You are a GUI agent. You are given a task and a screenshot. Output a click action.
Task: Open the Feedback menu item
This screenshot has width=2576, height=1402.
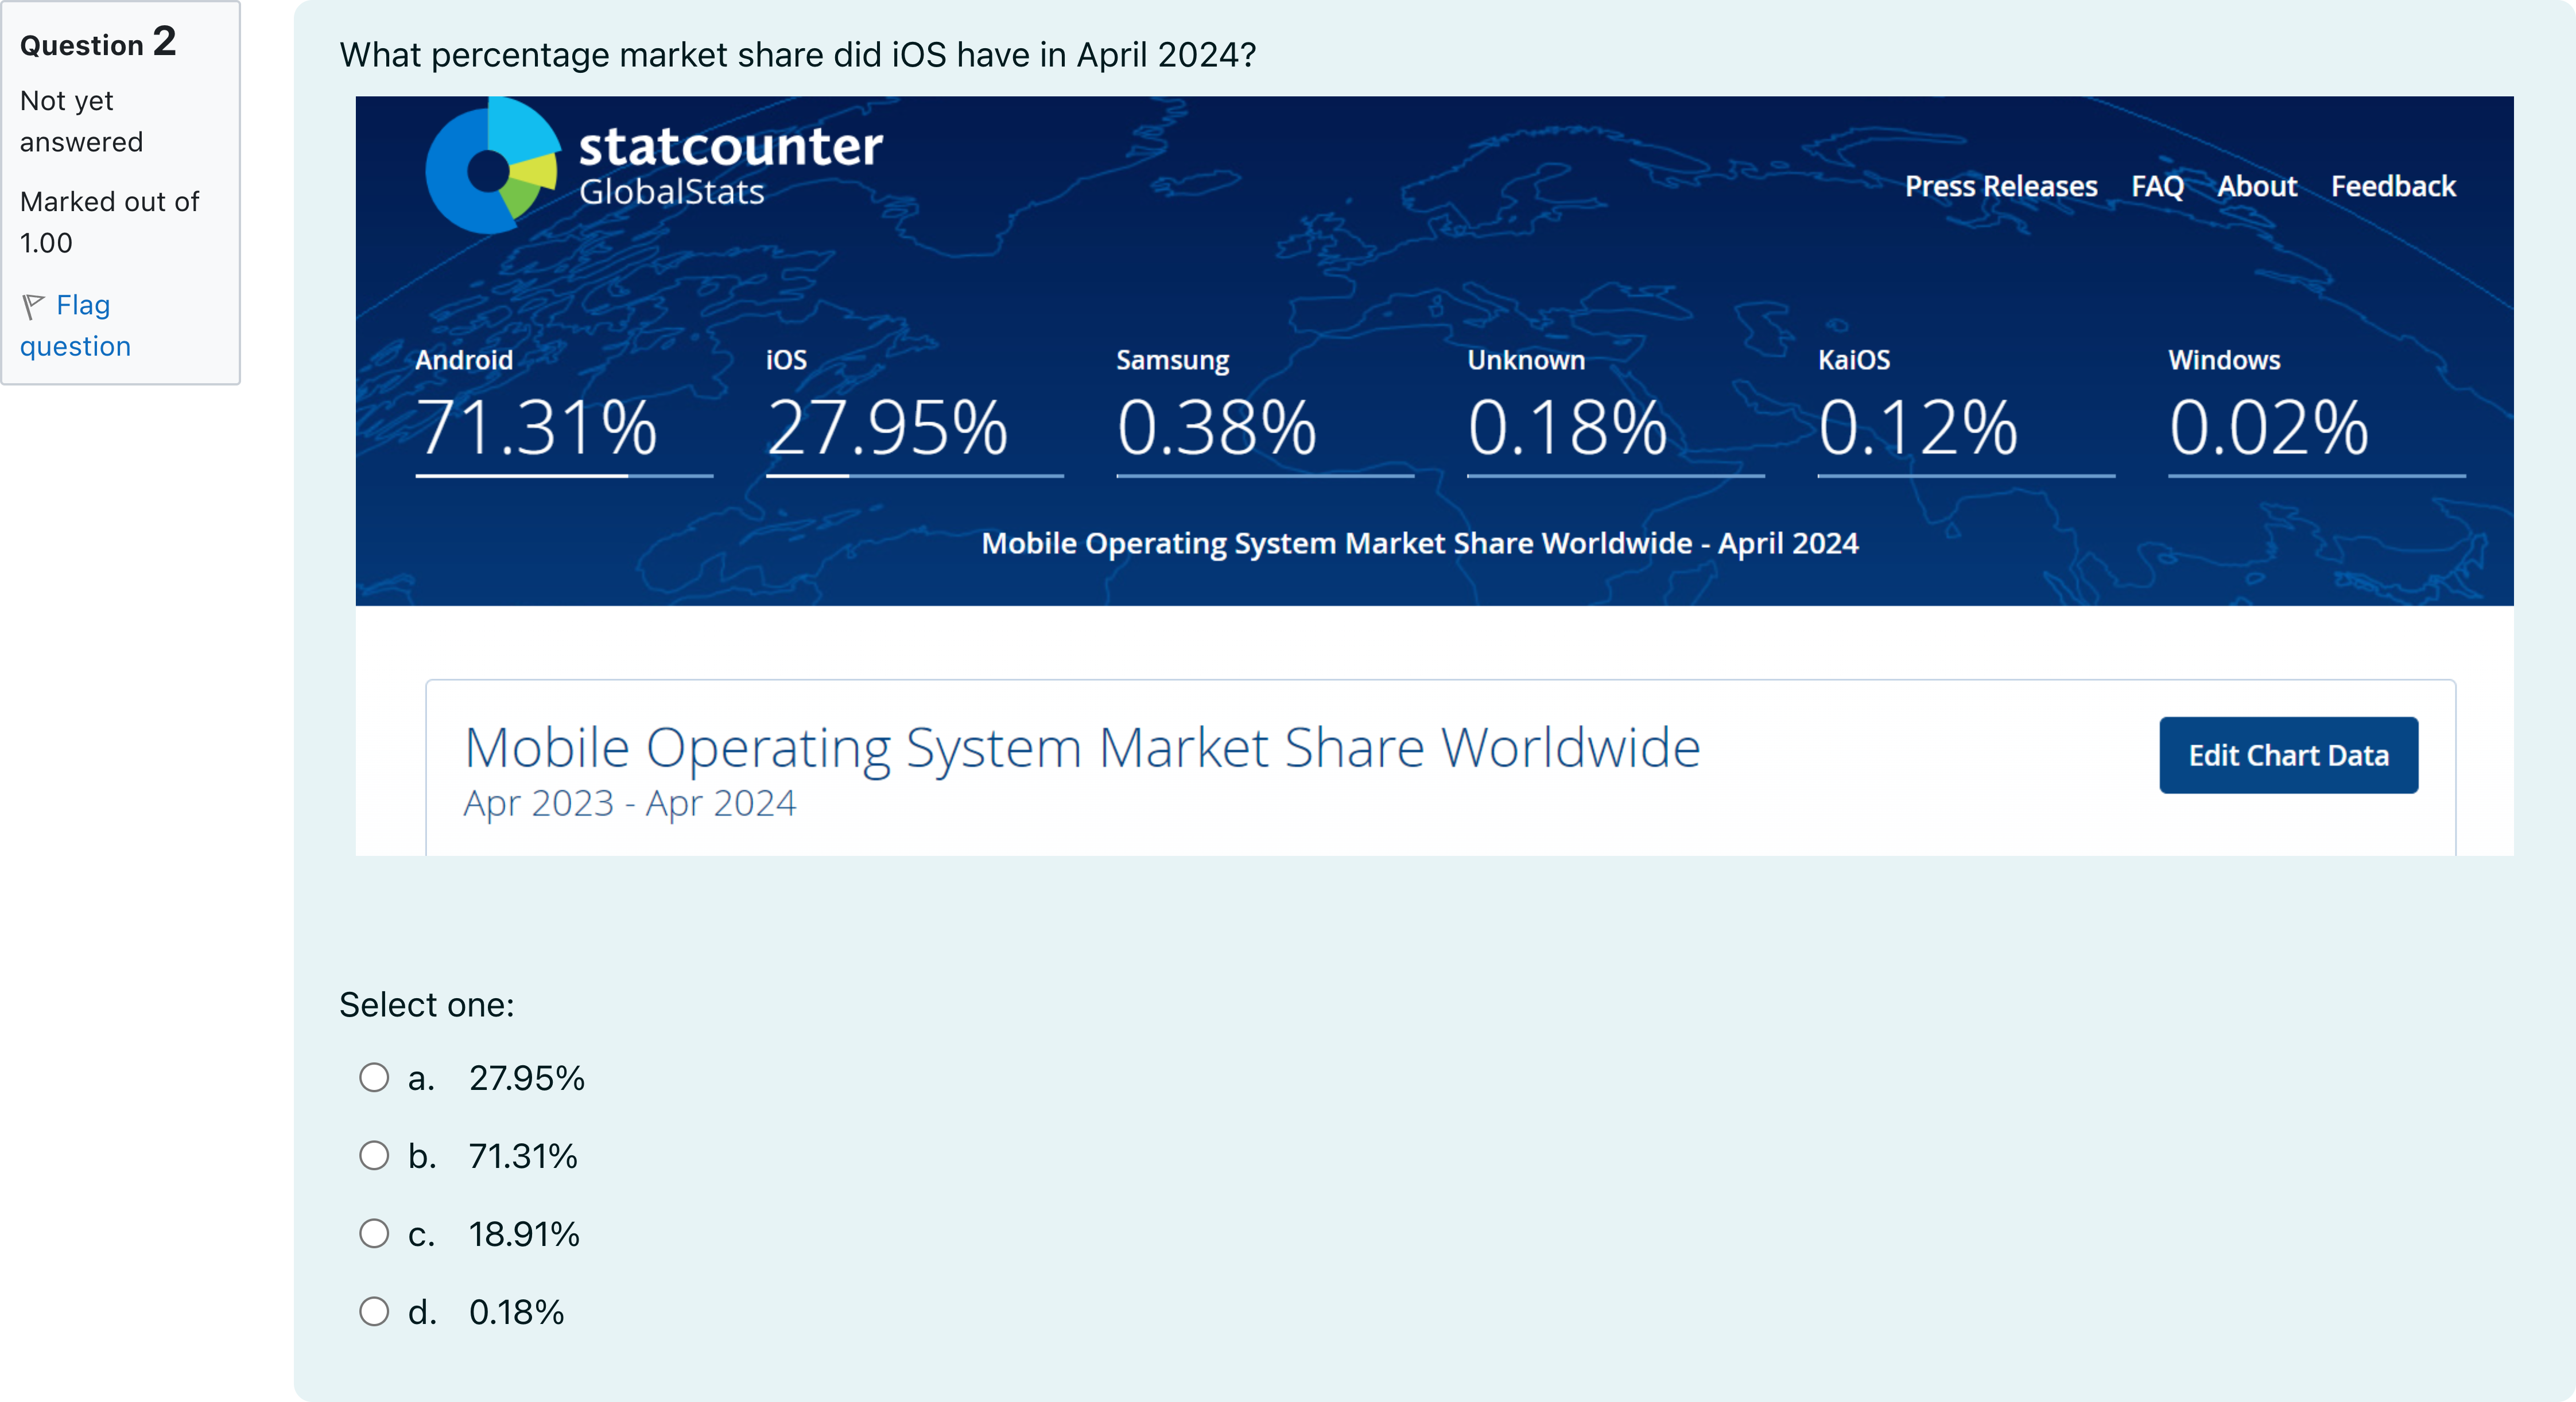2393,186
